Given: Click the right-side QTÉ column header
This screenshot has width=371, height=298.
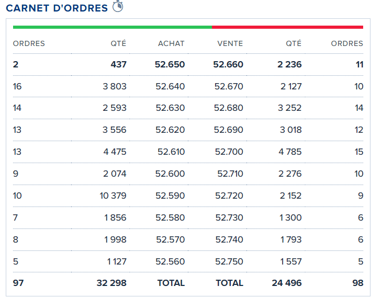Looking at the screenshot, I should click(x=293, y=43).
